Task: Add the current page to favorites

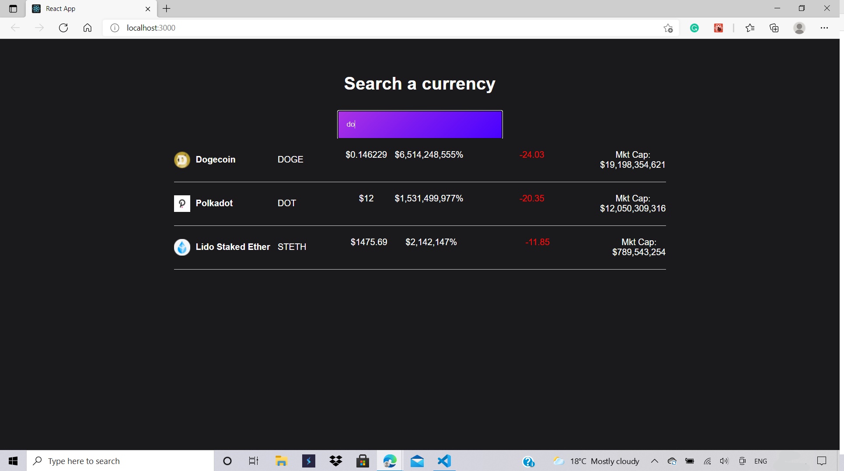Action: 668,28
